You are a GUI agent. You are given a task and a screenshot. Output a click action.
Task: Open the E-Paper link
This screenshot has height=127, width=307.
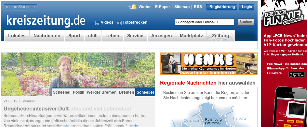pyautogui.click(x=163, y=7)
